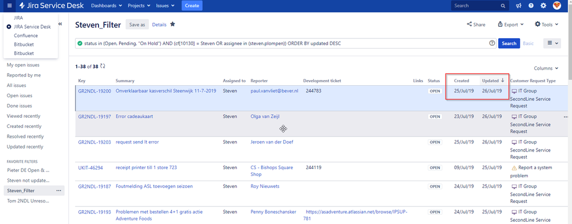Open the Dashboards menu

[x=106, y=6]
